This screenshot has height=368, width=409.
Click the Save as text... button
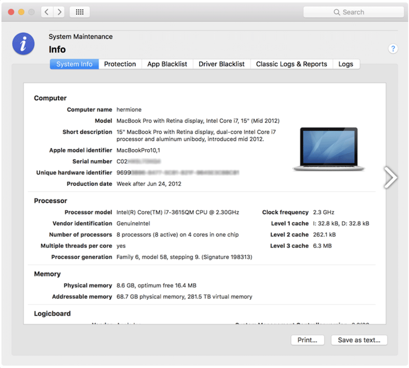(x=359, y=340)
